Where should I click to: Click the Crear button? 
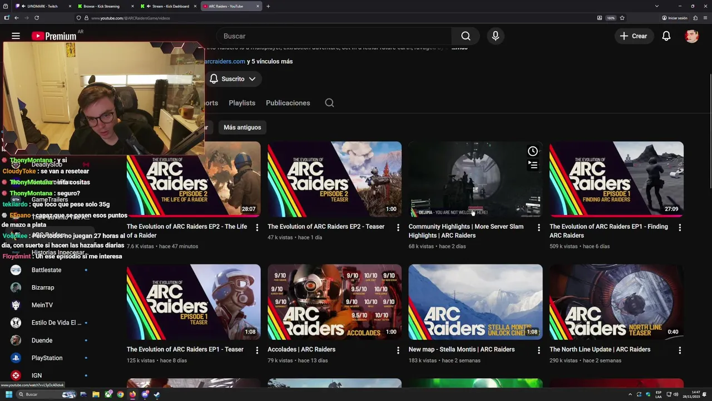tap(634, 36)
